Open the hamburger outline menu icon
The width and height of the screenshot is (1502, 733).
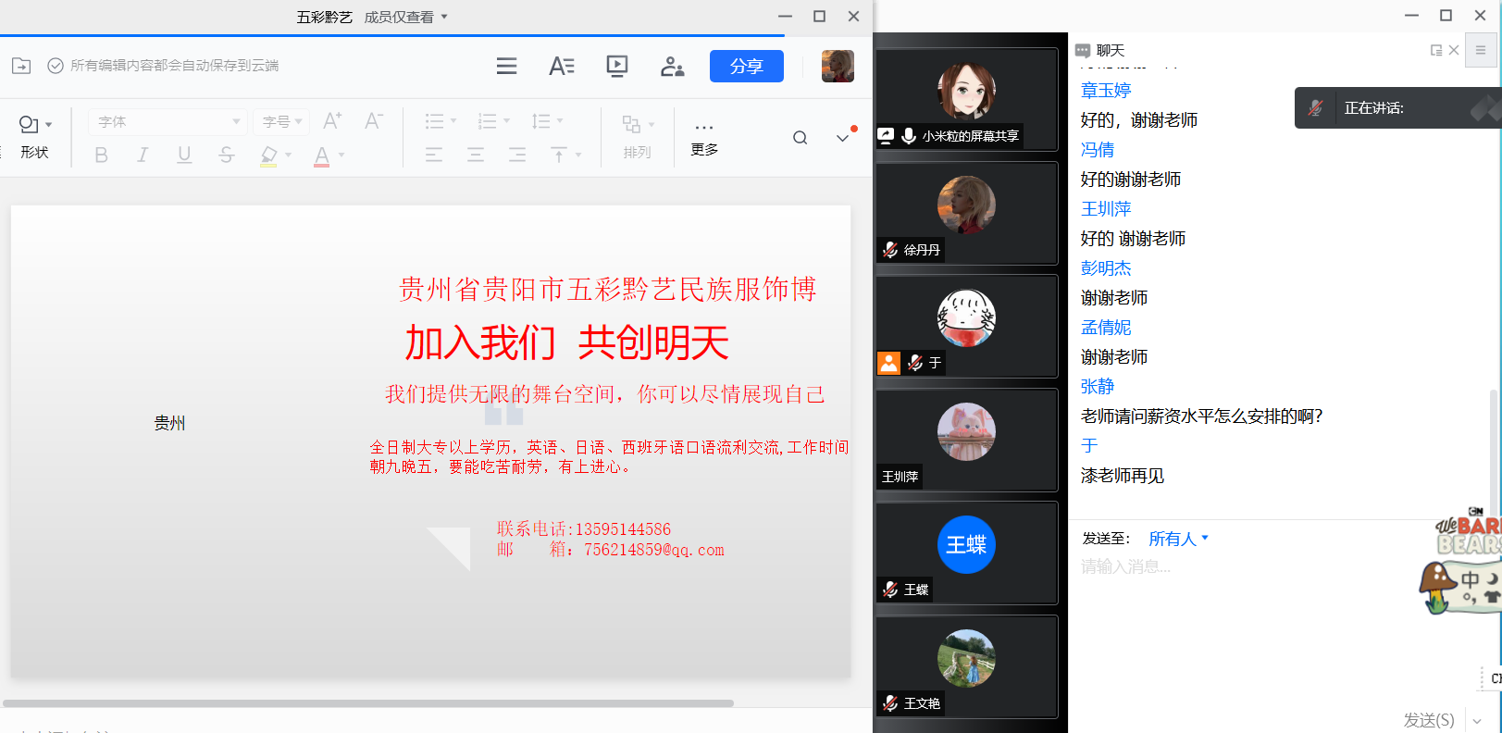(506, 66)
